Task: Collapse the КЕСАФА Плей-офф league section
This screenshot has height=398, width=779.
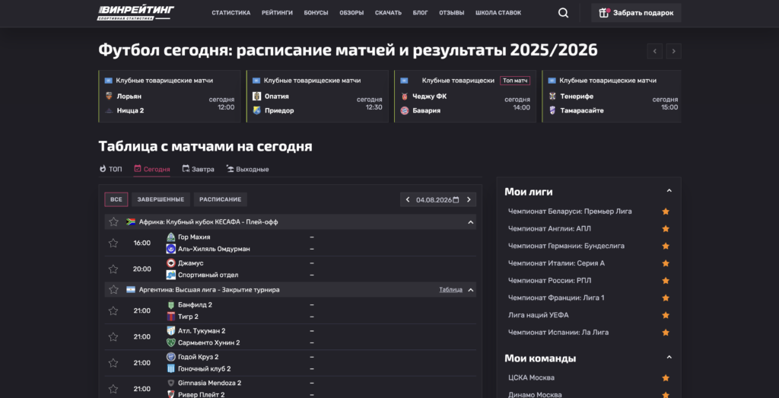Action: 470,222
